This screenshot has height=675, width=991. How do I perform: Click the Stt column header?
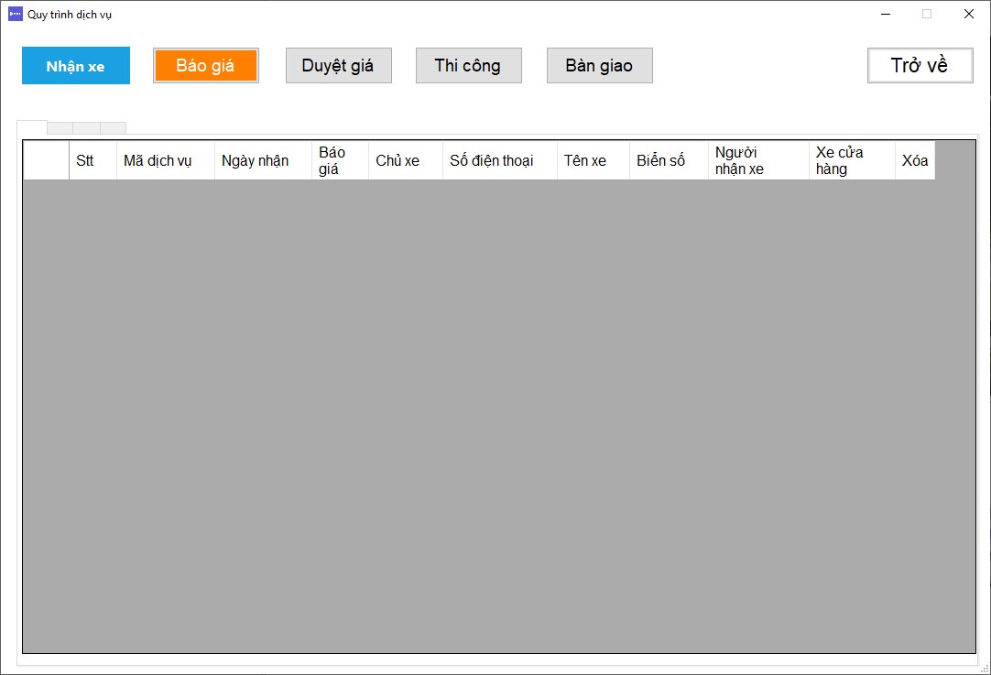click(93, 160)
